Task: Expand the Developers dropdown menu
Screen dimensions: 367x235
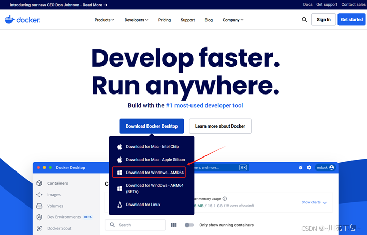Action: coord(137,20)
